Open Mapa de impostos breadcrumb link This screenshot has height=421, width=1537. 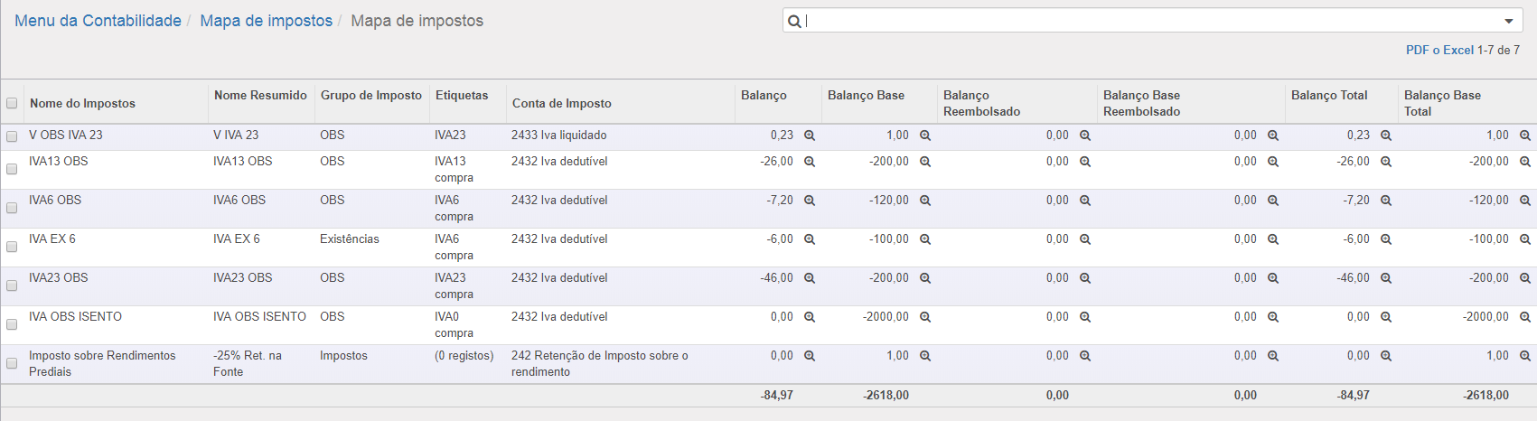[267, 21]
